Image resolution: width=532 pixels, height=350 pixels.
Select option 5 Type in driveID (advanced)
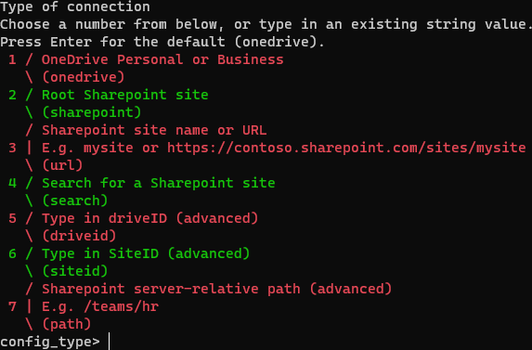(134, 218)
